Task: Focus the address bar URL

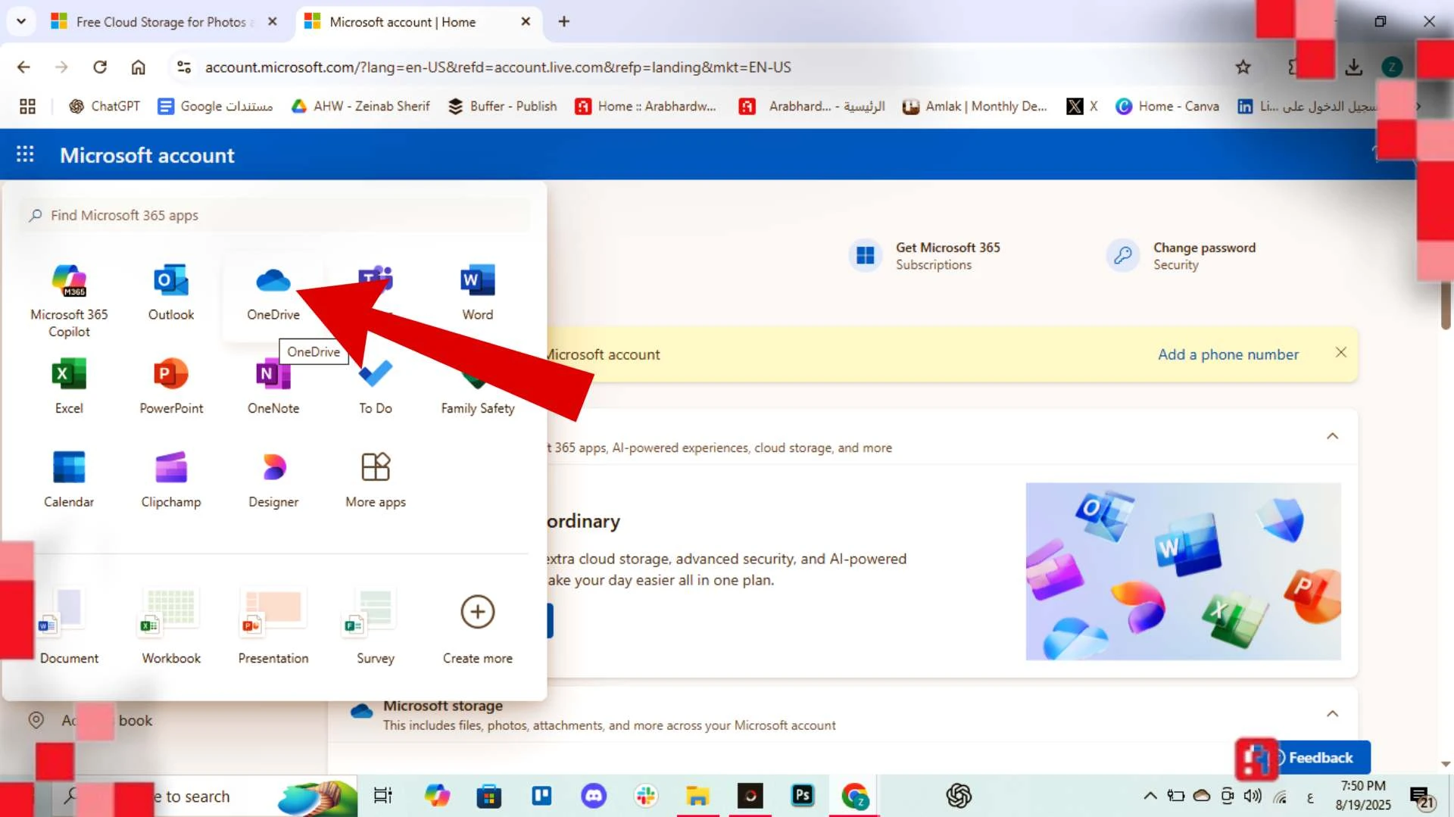Action: tap(498, 67)
